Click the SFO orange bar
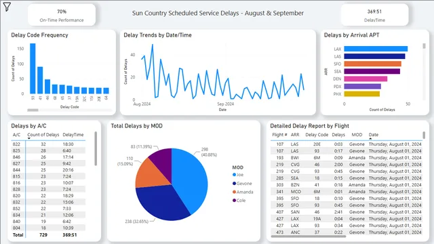Screen dimensions: 434x244 coord(372,64)
